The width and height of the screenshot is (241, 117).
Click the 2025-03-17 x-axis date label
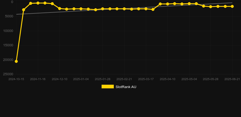(x=146, y=79)
